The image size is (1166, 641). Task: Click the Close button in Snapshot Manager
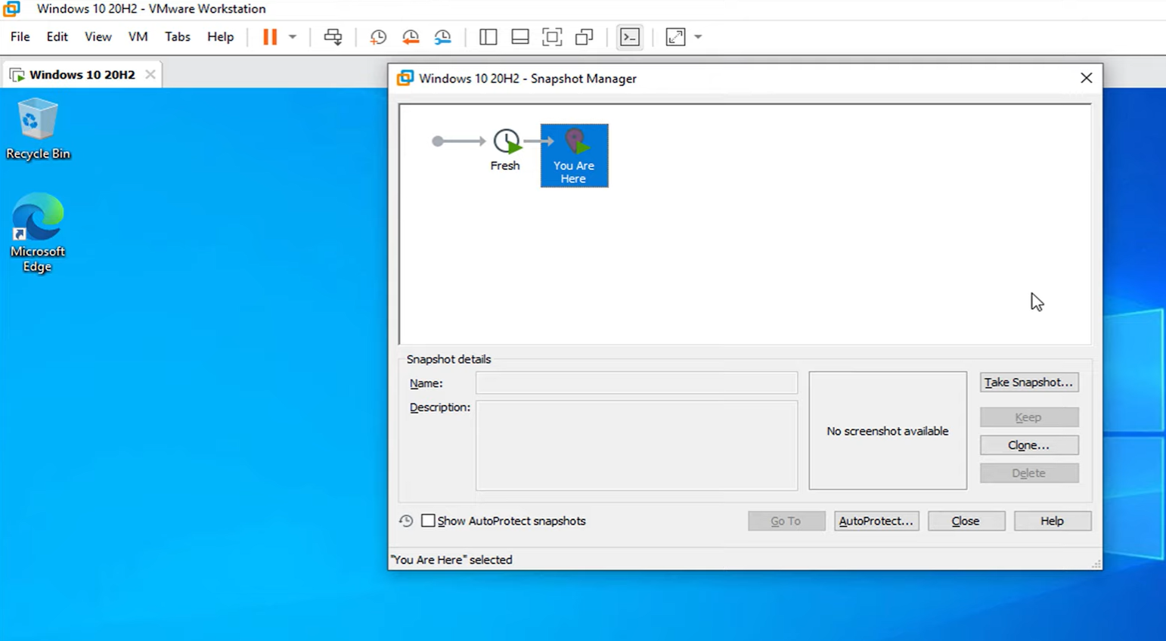tap(966, 521)
